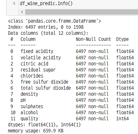Click the 'alcohol' column name

click(29, 113)
